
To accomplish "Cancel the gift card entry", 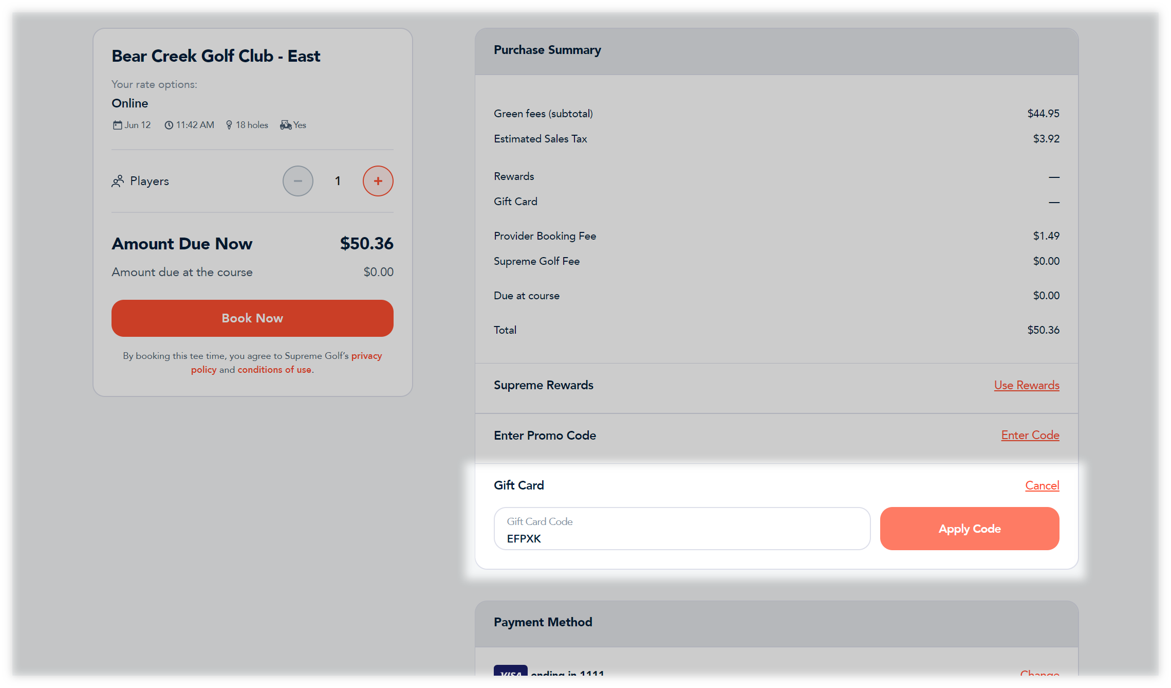I will [1042, 485].
